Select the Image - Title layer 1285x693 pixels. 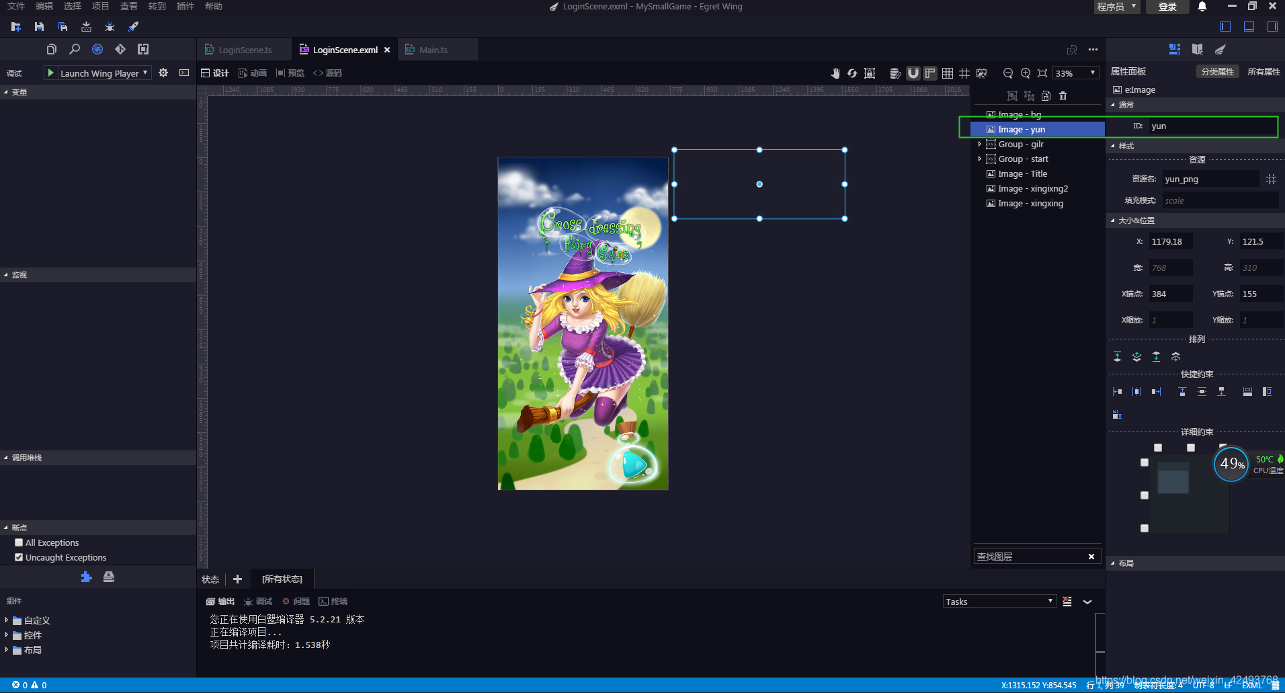pyautogui.click(x=1038, y=173)
